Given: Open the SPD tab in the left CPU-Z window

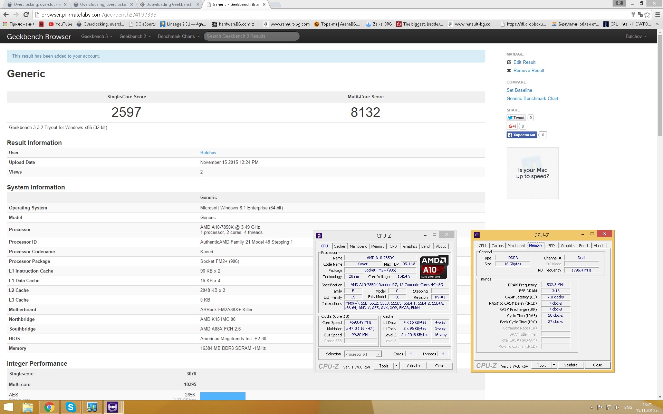Looking at the screenshot, I should [x=394, y=246].
